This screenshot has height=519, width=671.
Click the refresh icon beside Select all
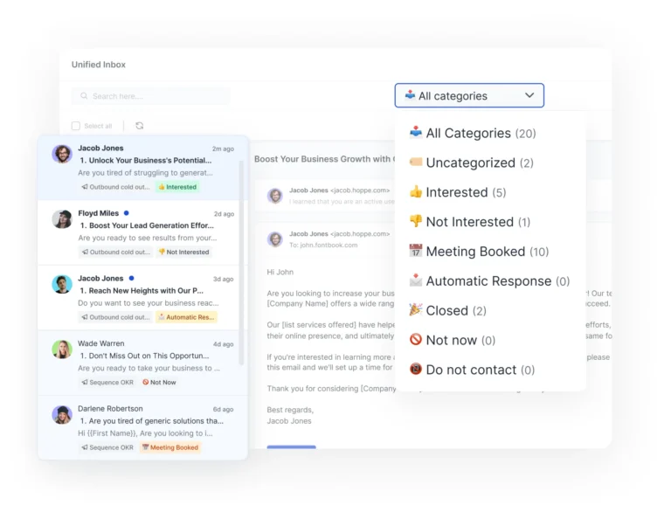tap(140, 126)
